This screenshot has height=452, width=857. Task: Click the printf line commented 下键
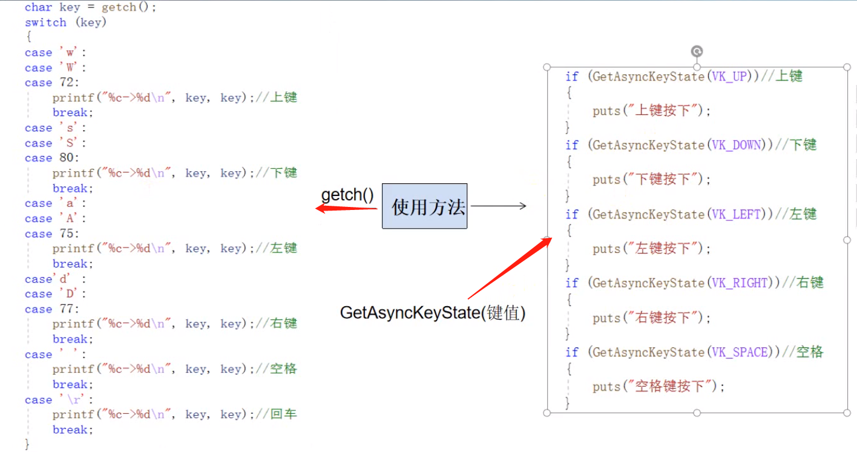click(175, 173)
